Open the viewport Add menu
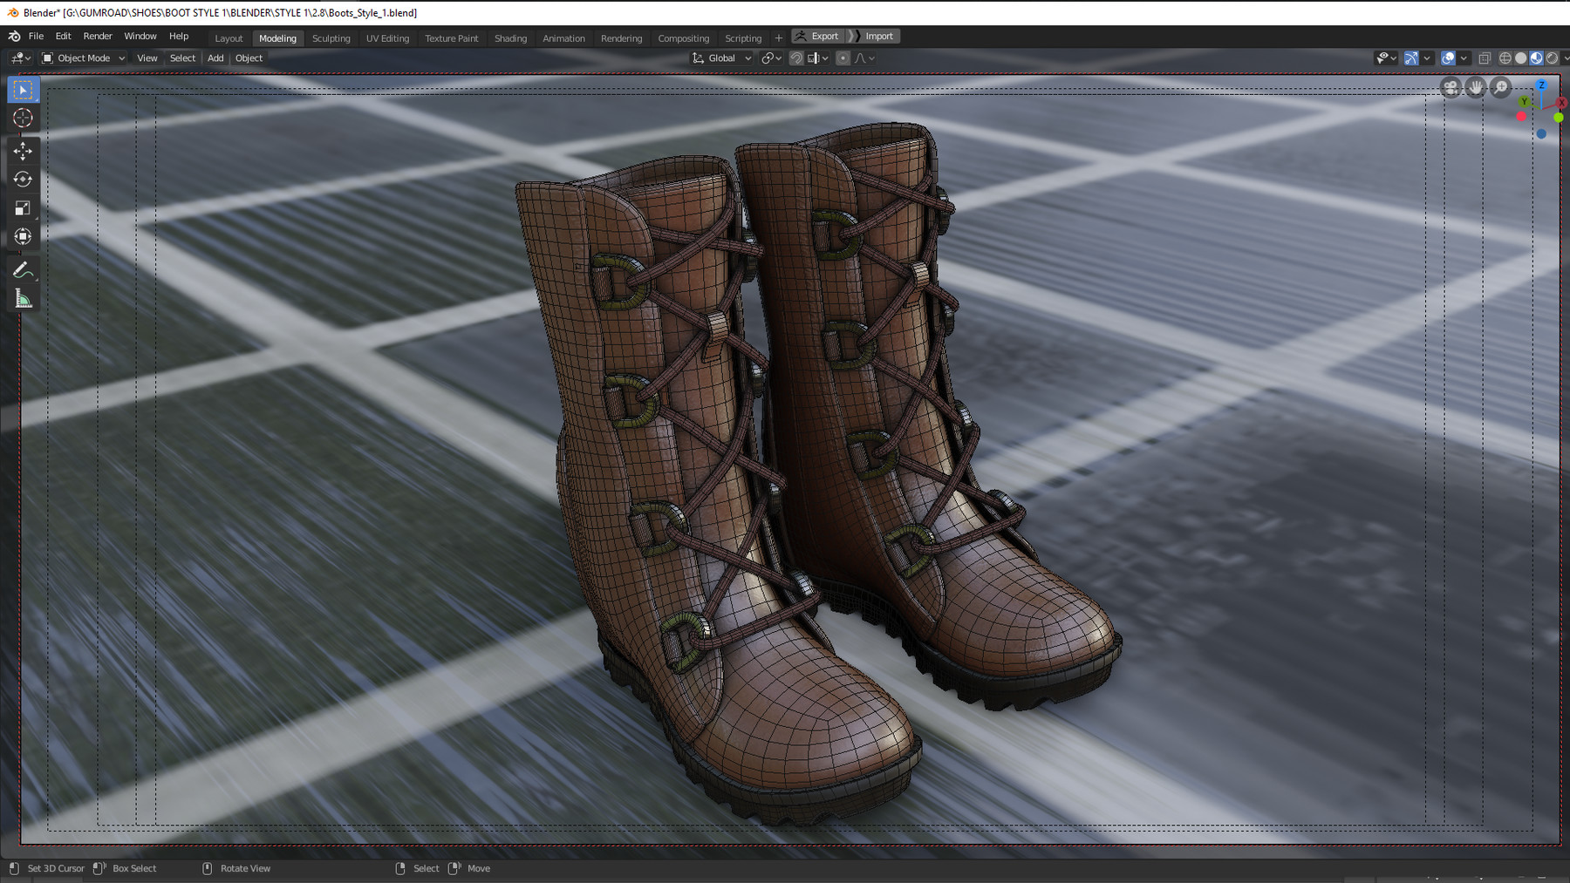This screenshot has width=1570, height=883. 215,58
